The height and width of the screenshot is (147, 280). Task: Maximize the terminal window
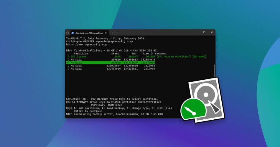[x=204, y=32]
